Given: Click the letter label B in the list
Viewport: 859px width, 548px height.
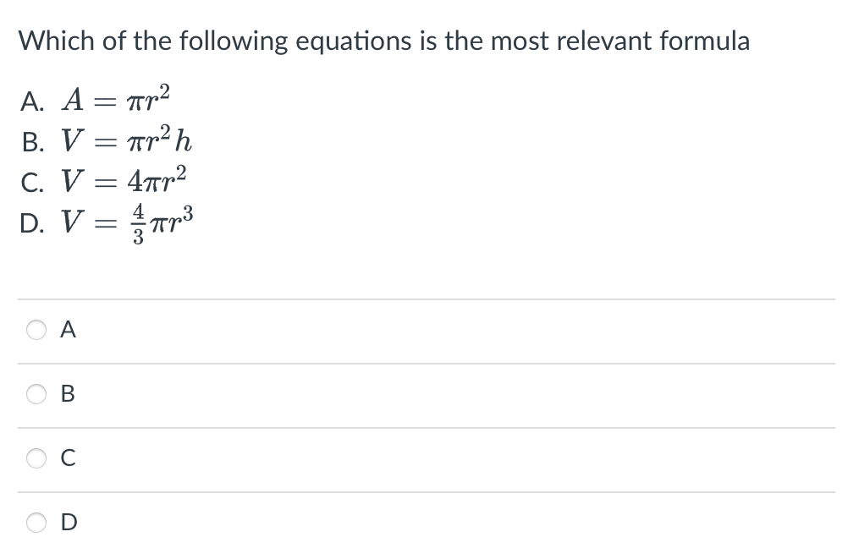Looking at the screenshot, I should (33, 142).
